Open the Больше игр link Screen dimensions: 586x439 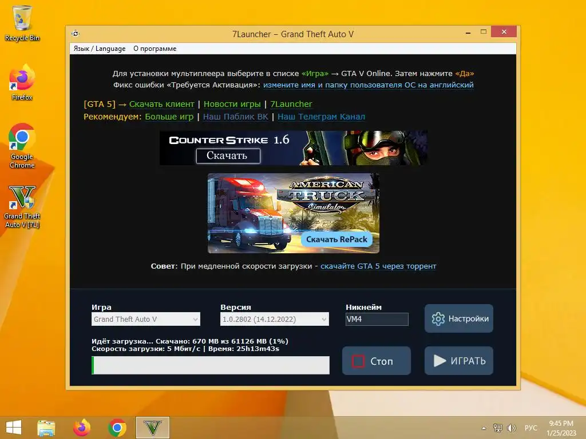pyautogui.click(x=169, y=117)
